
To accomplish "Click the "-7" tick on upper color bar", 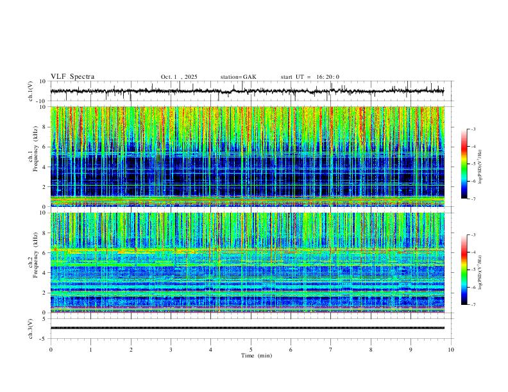I will 473,199.
